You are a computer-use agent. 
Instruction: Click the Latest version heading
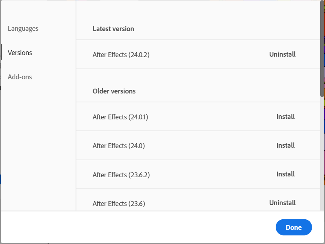[x=113, y=29]
